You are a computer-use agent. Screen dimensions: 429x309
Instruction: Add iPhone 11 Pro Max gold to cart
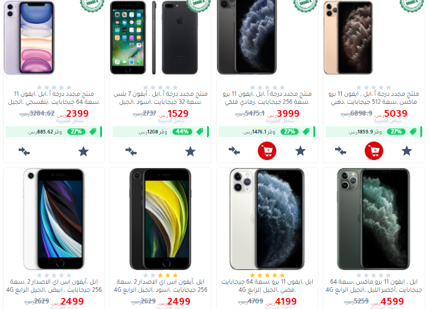pyautogui.click(x=374, y=151)
